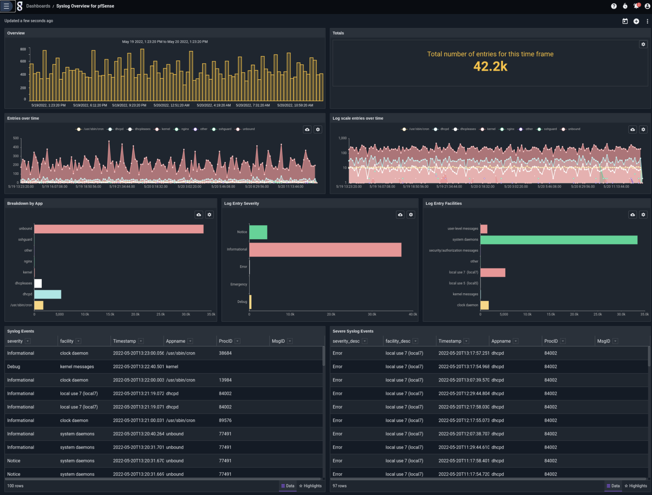This screenshot has height=495, width=652.
Task: Switch to Data tab in Severe Syslog Events
Action: [x=613, y=486]
